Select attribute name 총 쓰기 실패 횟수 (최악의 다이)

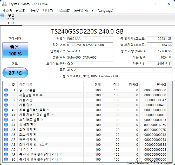point(41,154)
